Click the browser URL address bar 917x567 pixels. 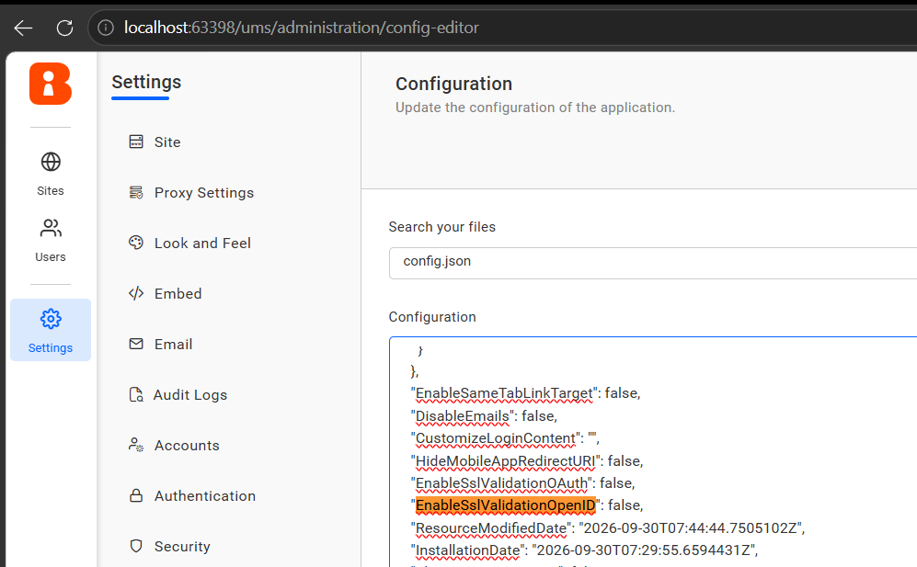click(503, 28)
